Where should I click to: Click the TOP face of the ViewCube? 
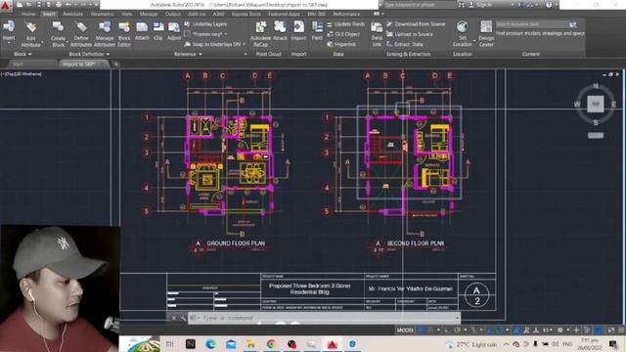[596, 105]
